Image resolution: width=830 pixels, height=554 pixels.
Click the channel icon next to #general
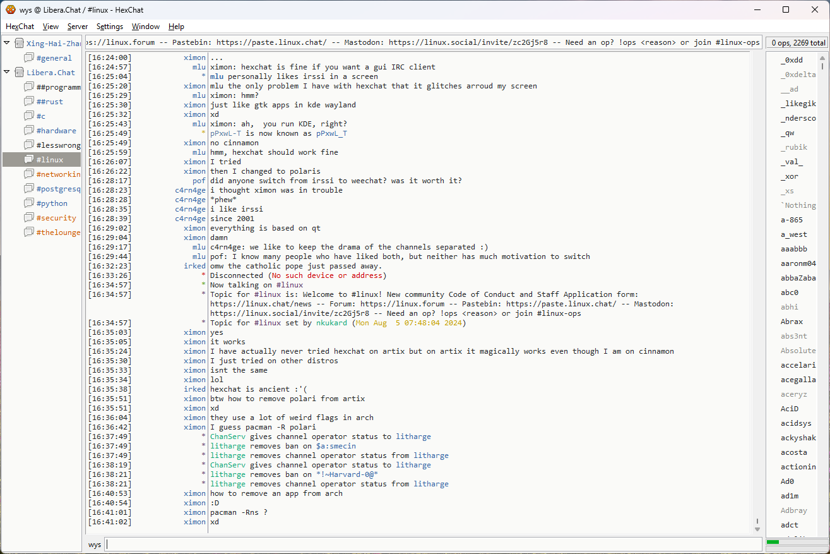[29, 58]
